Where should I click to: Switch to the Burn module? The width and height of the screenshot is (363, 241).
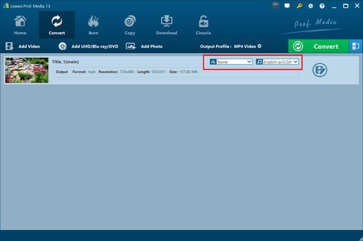click(x=93, y=25)
